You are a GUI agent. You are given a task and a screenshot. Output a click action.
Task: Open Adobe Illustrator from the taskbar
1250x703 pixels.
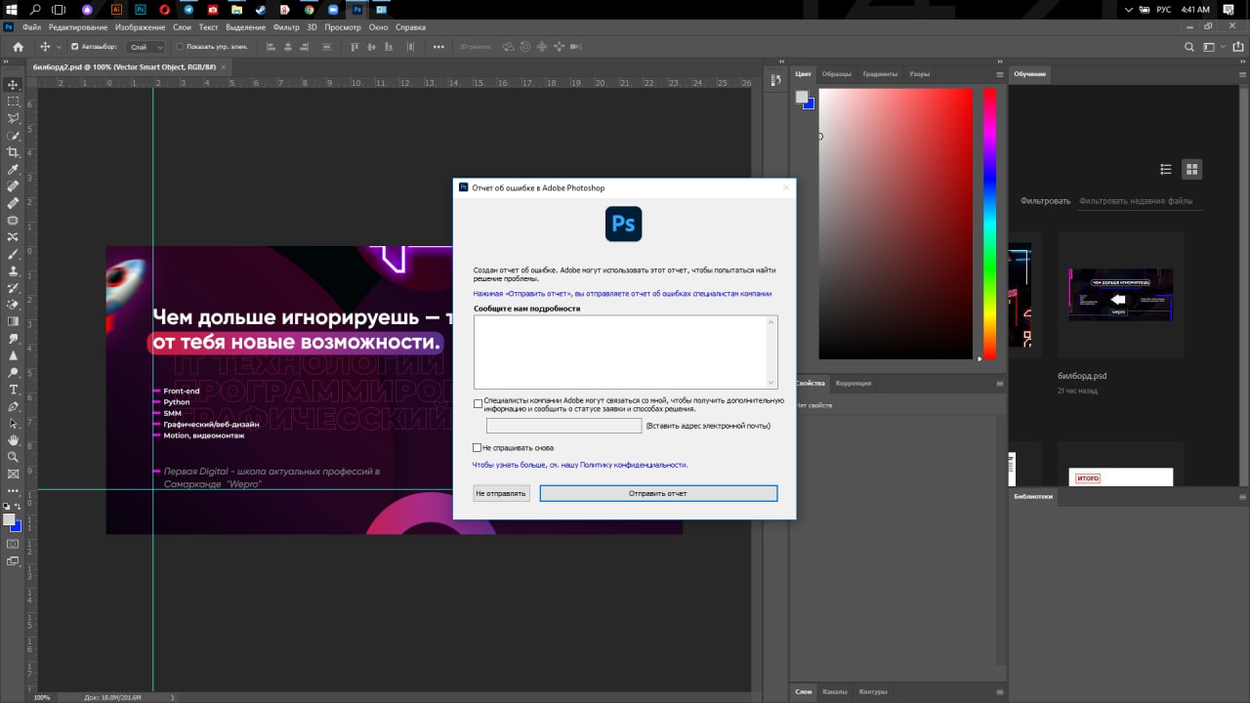117,9
